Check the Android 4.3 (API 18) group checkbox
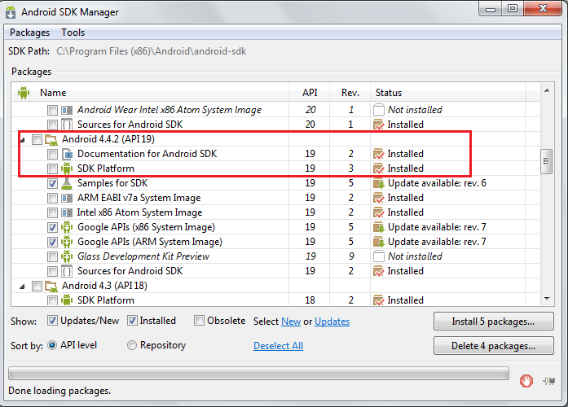Image resolution: width=568 pixels, height=407 pixels. tap(37, 287)
